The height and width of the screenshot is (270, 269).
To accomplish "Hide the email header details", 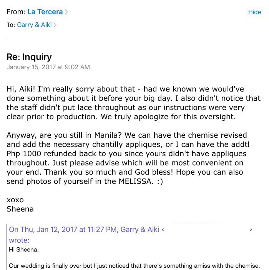I will tap(254, 12).
